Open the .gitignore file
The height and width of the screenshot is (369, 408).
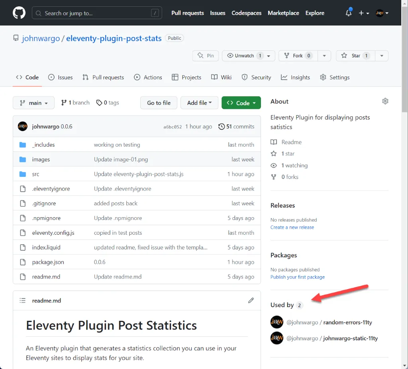pyautogui.click(x=44, y=203)
